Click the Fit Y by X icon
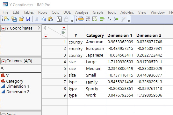Screen dimensions: 173x115 pyautogui.click(x=109, y=19)
